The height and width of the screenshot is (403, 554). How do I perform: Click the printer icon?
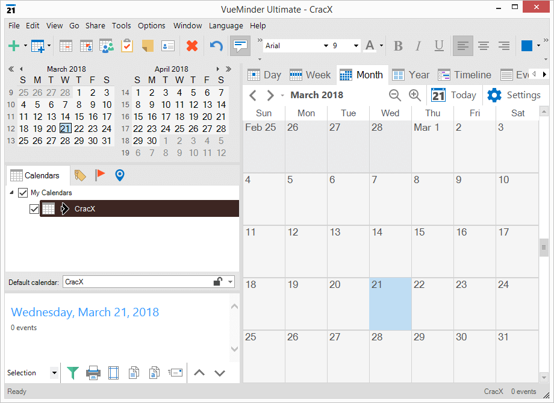(93, 373)
